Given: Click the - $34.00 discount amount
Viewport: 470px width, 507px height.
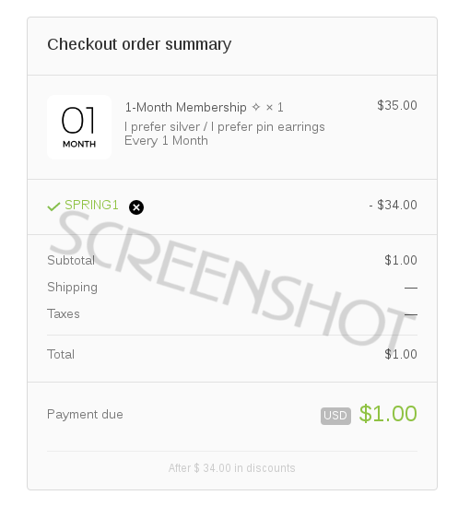Looking at the screenshot, I should [394, 205].
